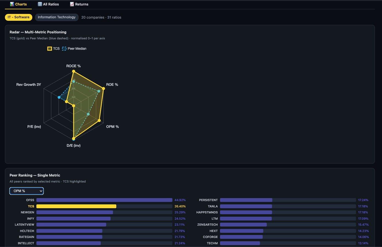The height and width of the screenshot is (247, 382).
Task: Switch to the All Ratios tab
Action: coord(48,4)
